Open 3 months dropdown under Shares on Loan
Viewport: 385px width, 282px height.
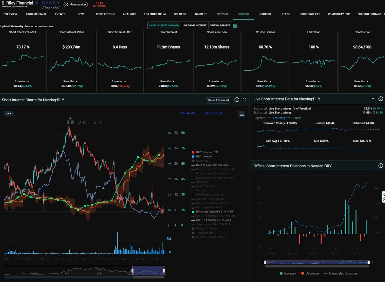[x=217, y=81]
